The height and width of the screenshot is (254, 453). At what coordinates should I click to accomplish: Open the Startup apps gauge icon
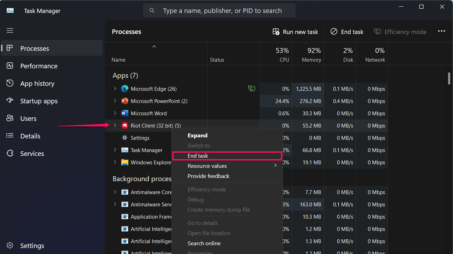point(10,101)
